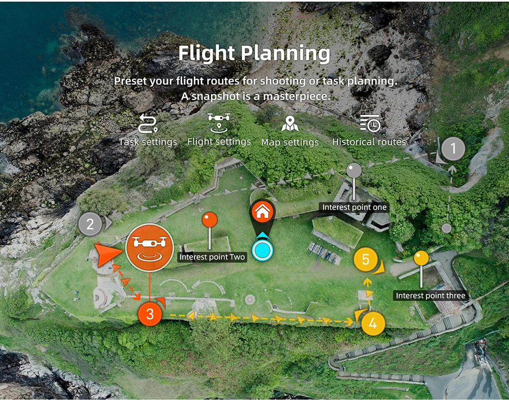509x400 pixels.
Task: Select the cyan current location circle
Action: [x=263, y=250]
